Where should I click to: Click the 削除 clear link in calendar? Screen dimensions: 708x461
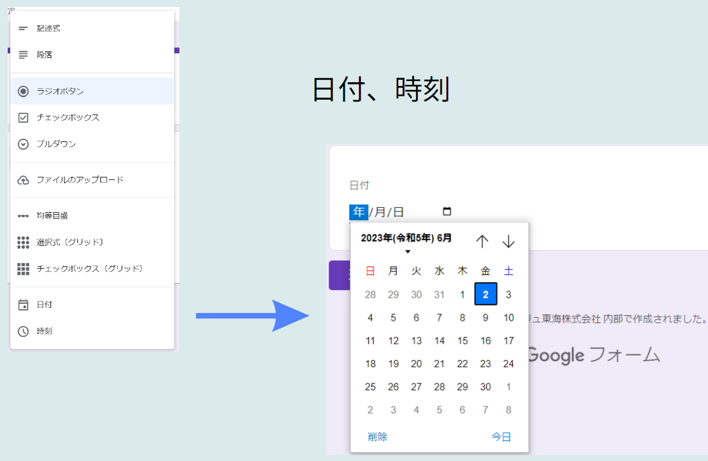(x=377, y=437)
